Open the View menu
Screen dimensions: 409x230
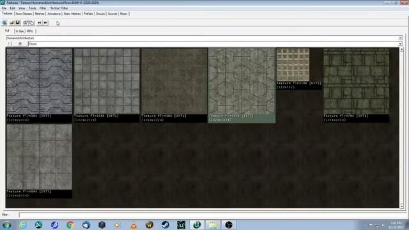22,8
